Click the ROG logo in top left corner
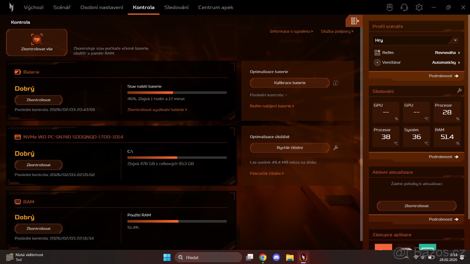 click(x=11, y=7)
